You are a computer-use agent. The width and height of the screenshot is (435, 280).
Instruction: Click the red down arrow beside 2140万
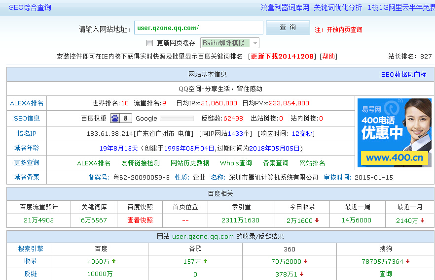tap(423, 220)
